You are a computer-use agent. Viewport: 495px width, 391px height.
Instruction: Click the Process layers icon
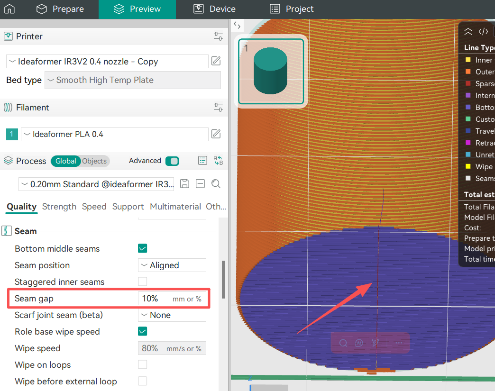click(x=8, y=161)
